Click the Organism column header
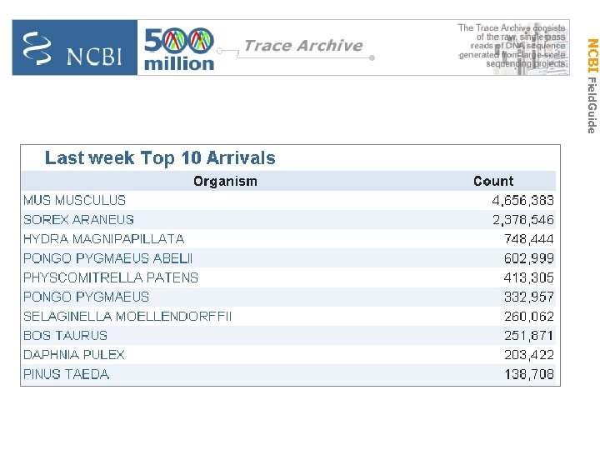Screen dimensions: 600x450 coord(225,181)
